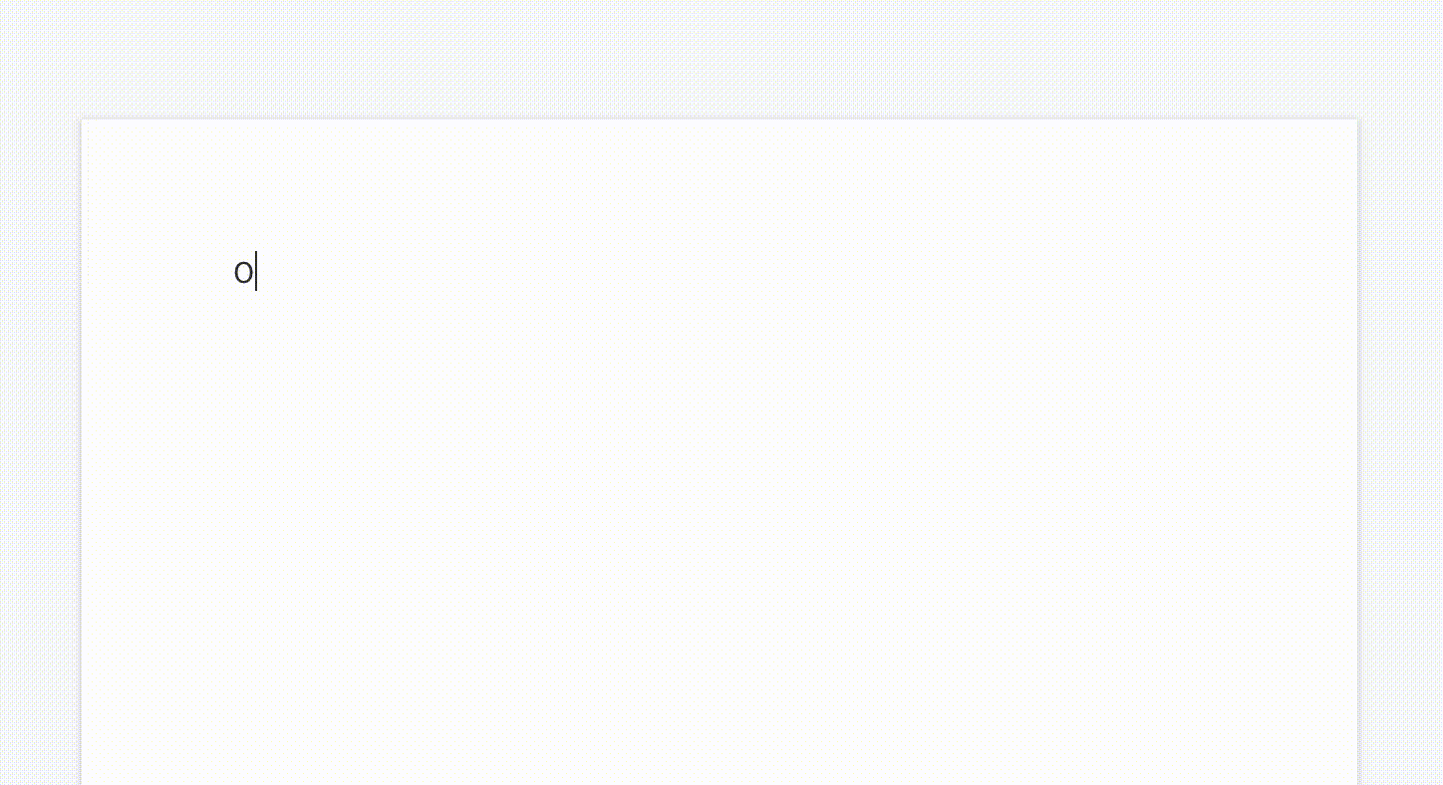
Task: Click the textured background above the page
Action: coord(720,58)
